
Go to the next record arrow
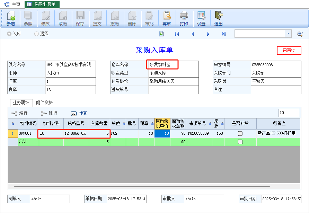click(x=208, y=34)
